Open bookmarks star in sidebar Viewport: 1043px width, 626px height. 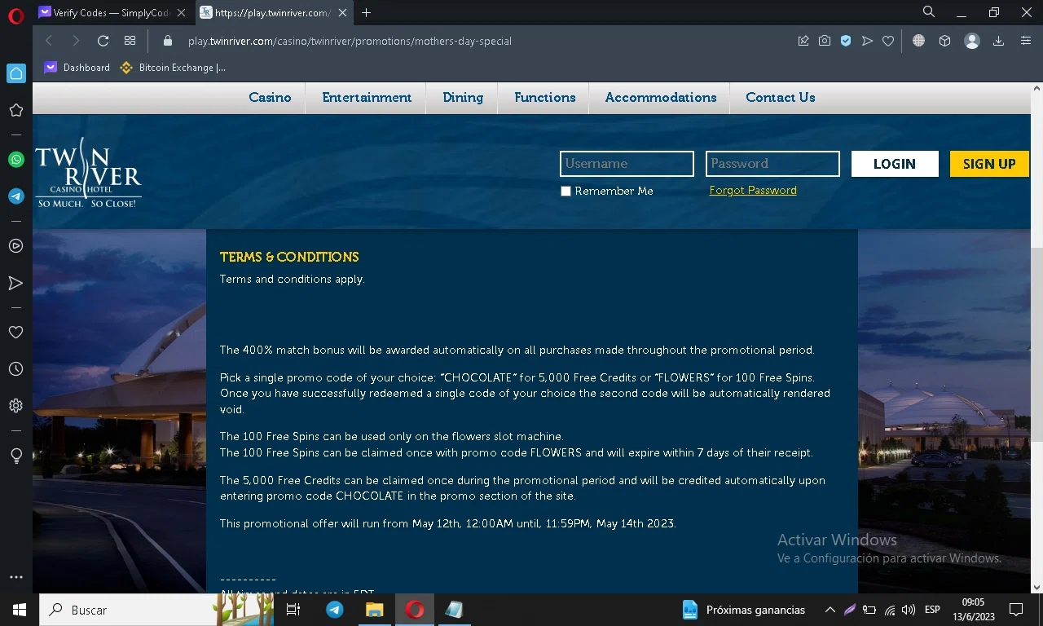point(15,110)
